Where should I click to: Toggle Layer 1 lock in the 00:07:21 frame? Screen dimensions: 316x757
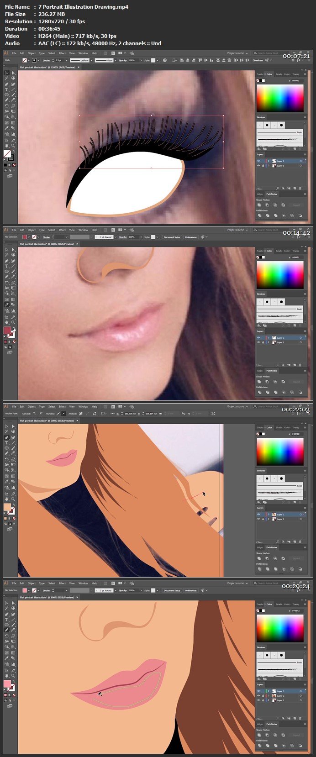[x=263, y=166]
